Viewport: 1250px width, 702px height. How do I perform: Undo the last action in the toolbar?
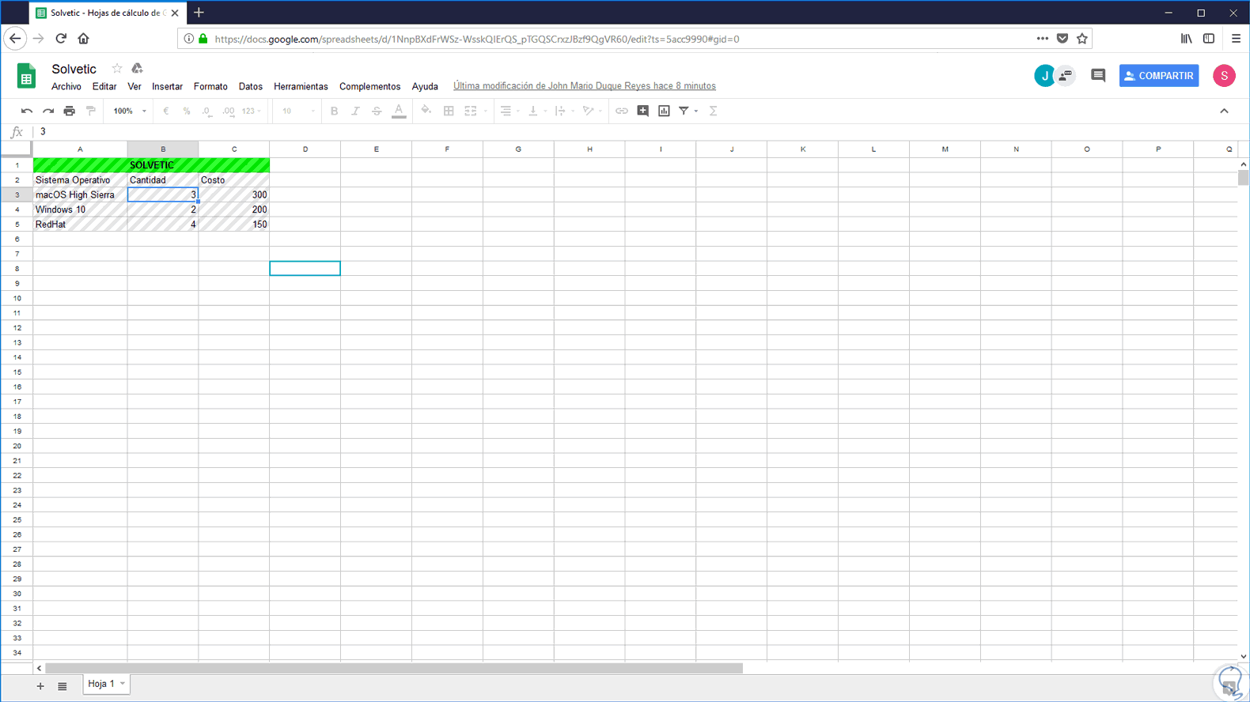27,111
